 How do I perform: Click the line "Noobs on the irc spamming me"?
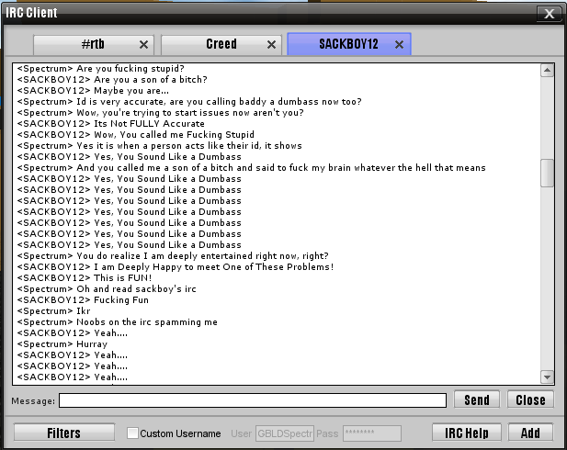tap(117, 322)
